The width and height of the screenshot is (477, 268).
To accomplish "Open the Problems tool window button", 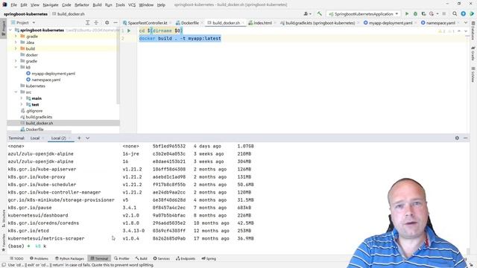I will 39,258.
